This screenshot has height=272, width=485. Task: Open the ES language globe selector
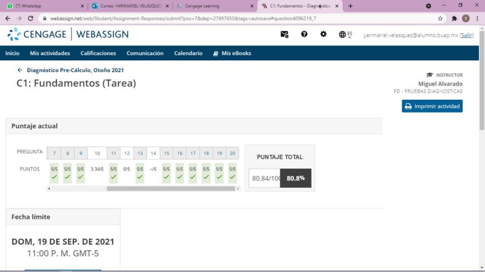(345, 34)
